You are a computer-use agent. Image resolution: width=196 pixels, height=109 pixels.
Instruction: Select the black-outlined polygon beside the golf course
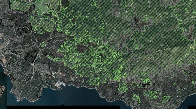[32, 7]
